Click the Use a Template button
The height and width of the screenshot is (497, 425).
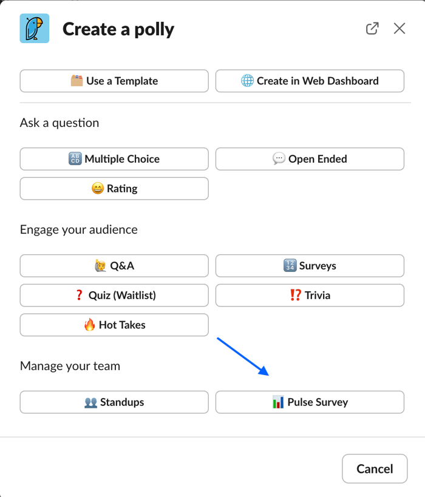114,81
